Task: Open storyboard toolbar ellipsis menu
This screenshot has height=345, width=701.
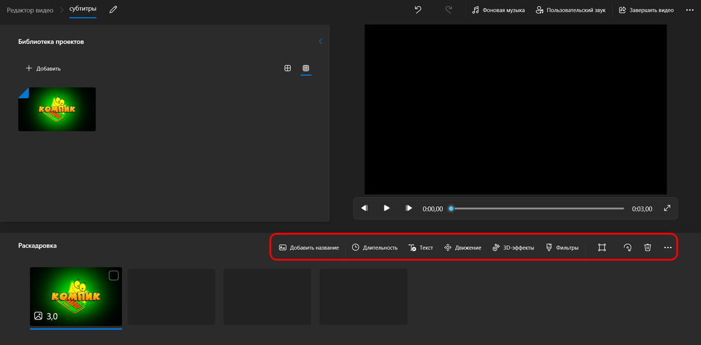Action: click(668, 247)
